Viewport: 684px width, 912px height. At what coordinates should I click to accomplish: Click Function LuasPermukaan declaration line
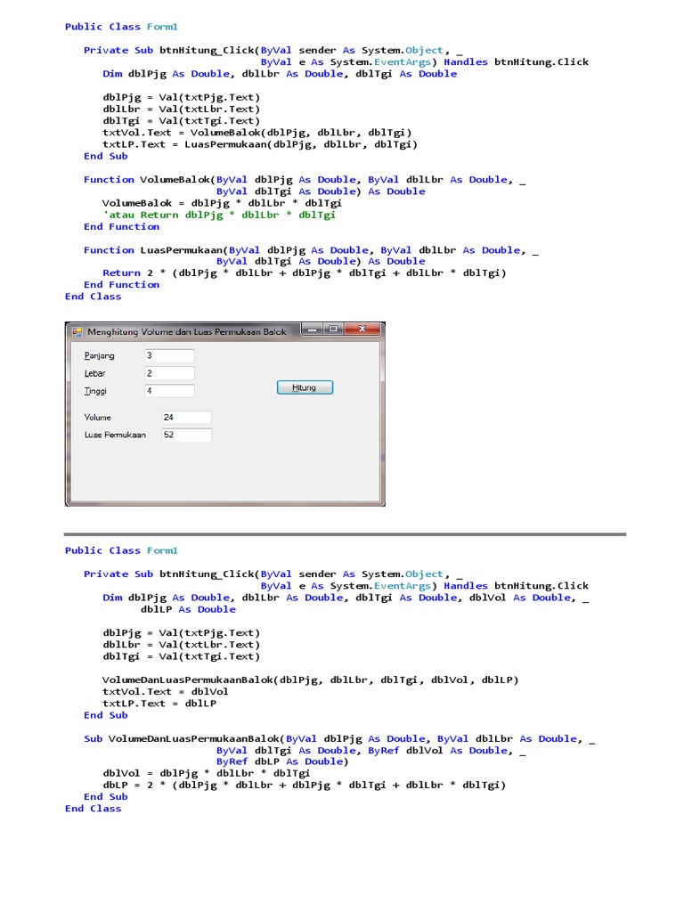coord(311,250)
